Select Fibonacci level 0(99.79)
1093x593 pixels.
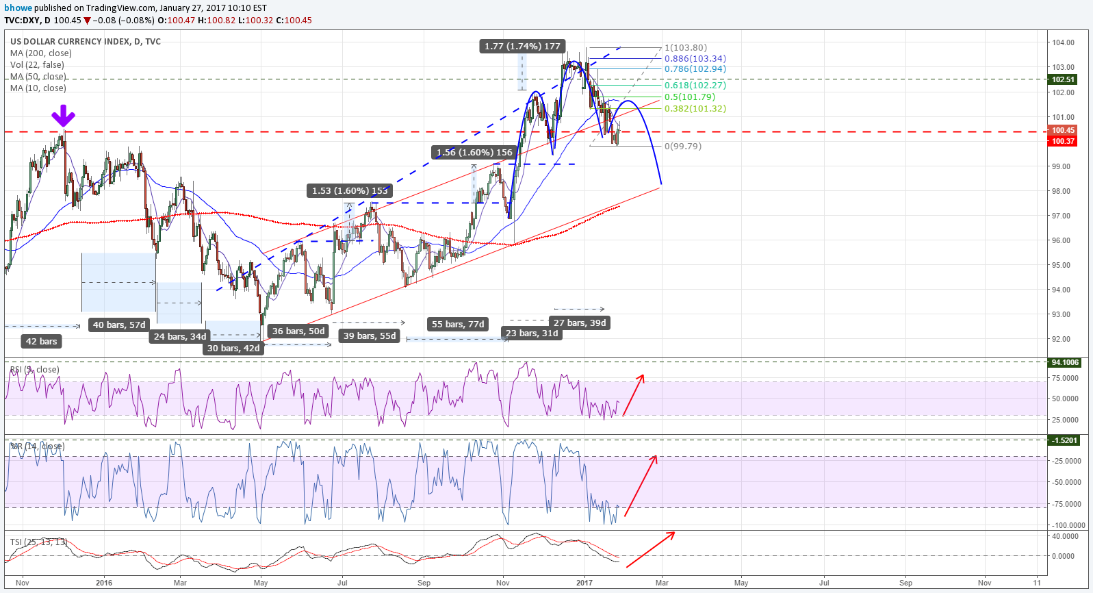pos(683,146)
